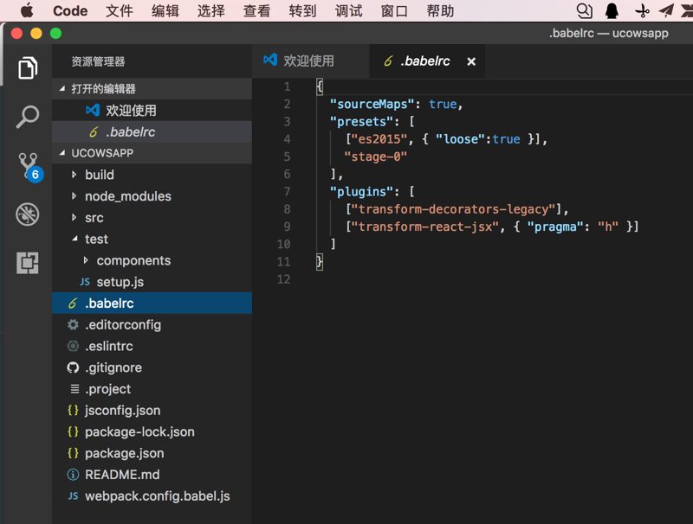Click the braces icon beside jsconfig.json

point(73,410)
